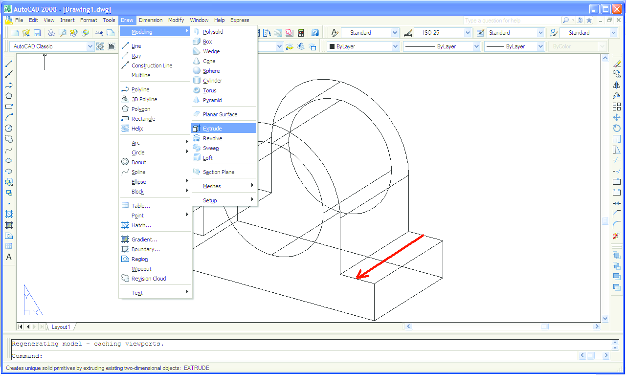626x391 pixels.
Task: Select the Circle tool in left toolbar
Action: [9, 128]
